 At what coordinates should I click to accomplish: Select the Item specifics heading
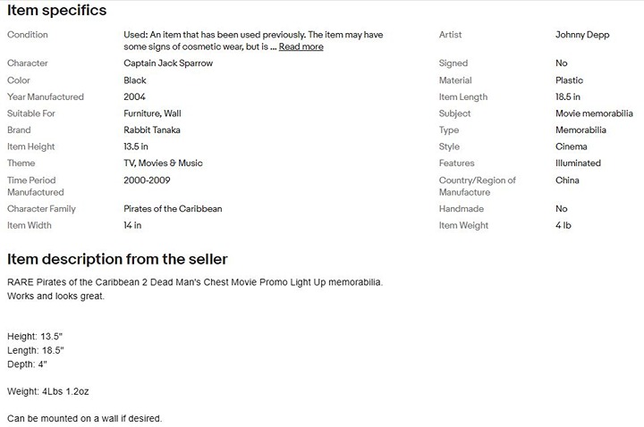click(56, 10)
